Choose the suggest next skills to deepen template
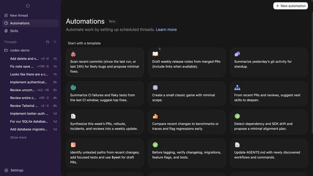313x176 pixels. click(269, 93)
